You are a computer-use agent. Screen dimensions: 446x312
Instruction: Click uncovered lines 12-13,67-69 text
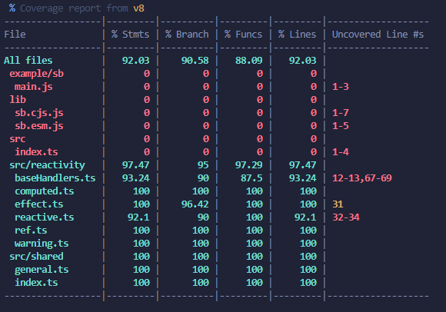pos(362,178)
